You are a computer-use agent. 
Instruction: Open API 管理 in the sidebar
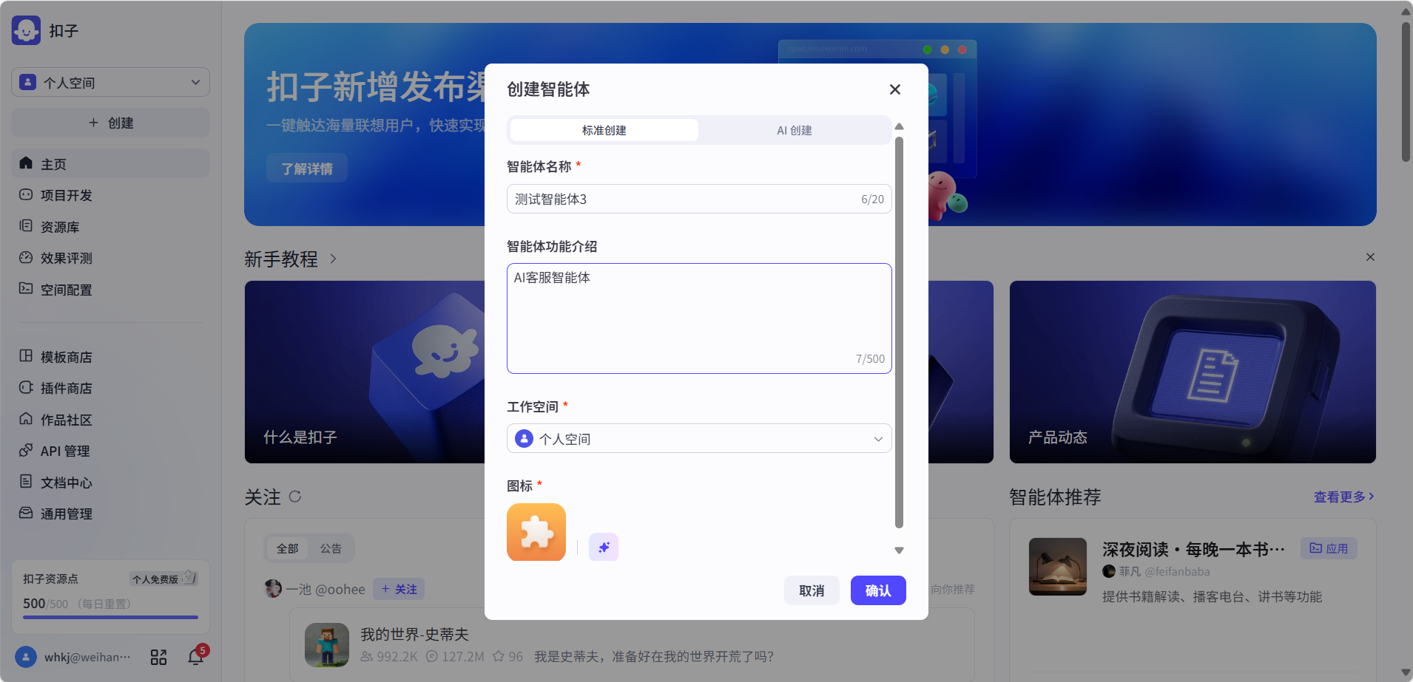click(x=64, y=451)
